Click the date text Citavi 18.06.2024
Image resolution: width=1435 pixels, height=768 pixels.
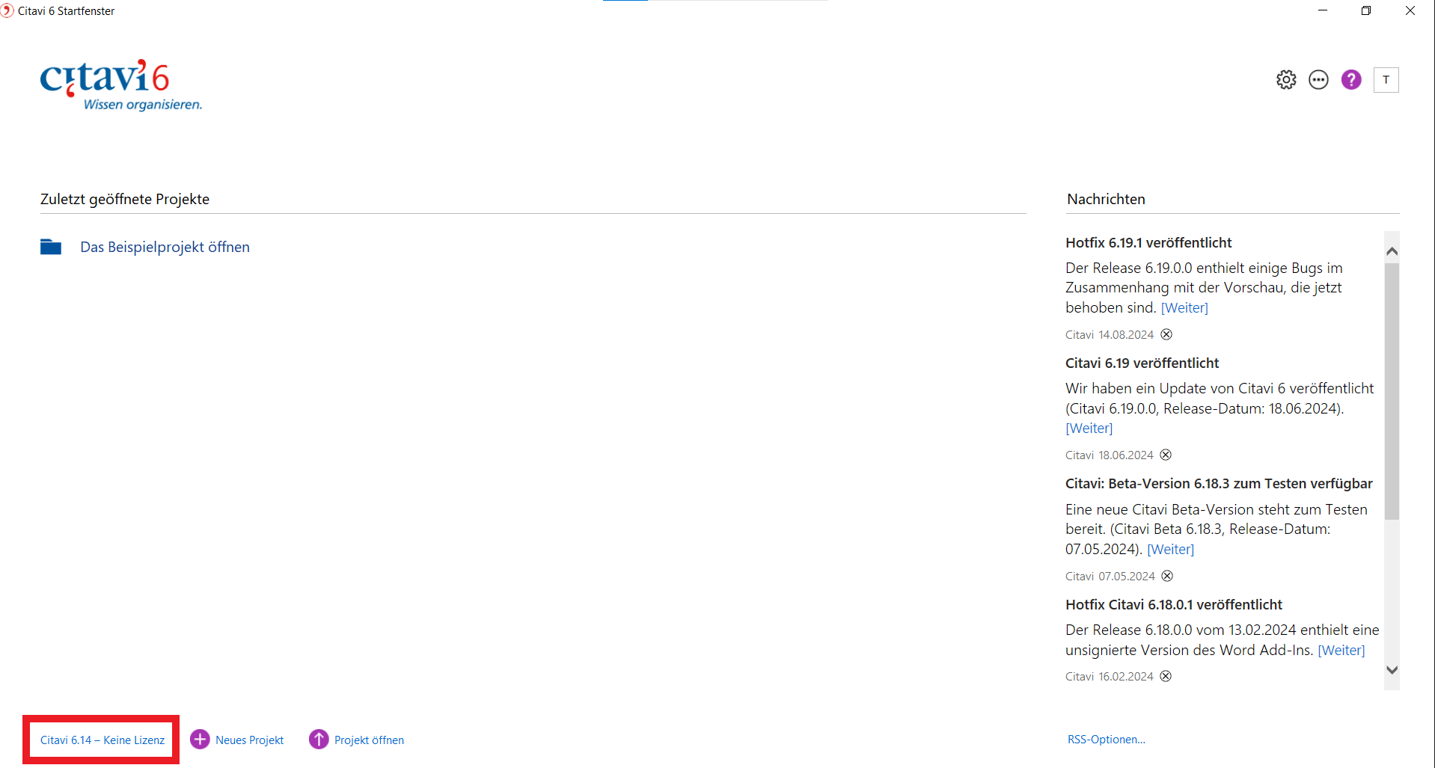[1110, 455]
